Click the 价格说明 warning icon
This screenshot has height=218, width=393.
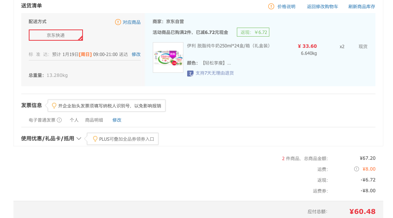click(271, 6)
